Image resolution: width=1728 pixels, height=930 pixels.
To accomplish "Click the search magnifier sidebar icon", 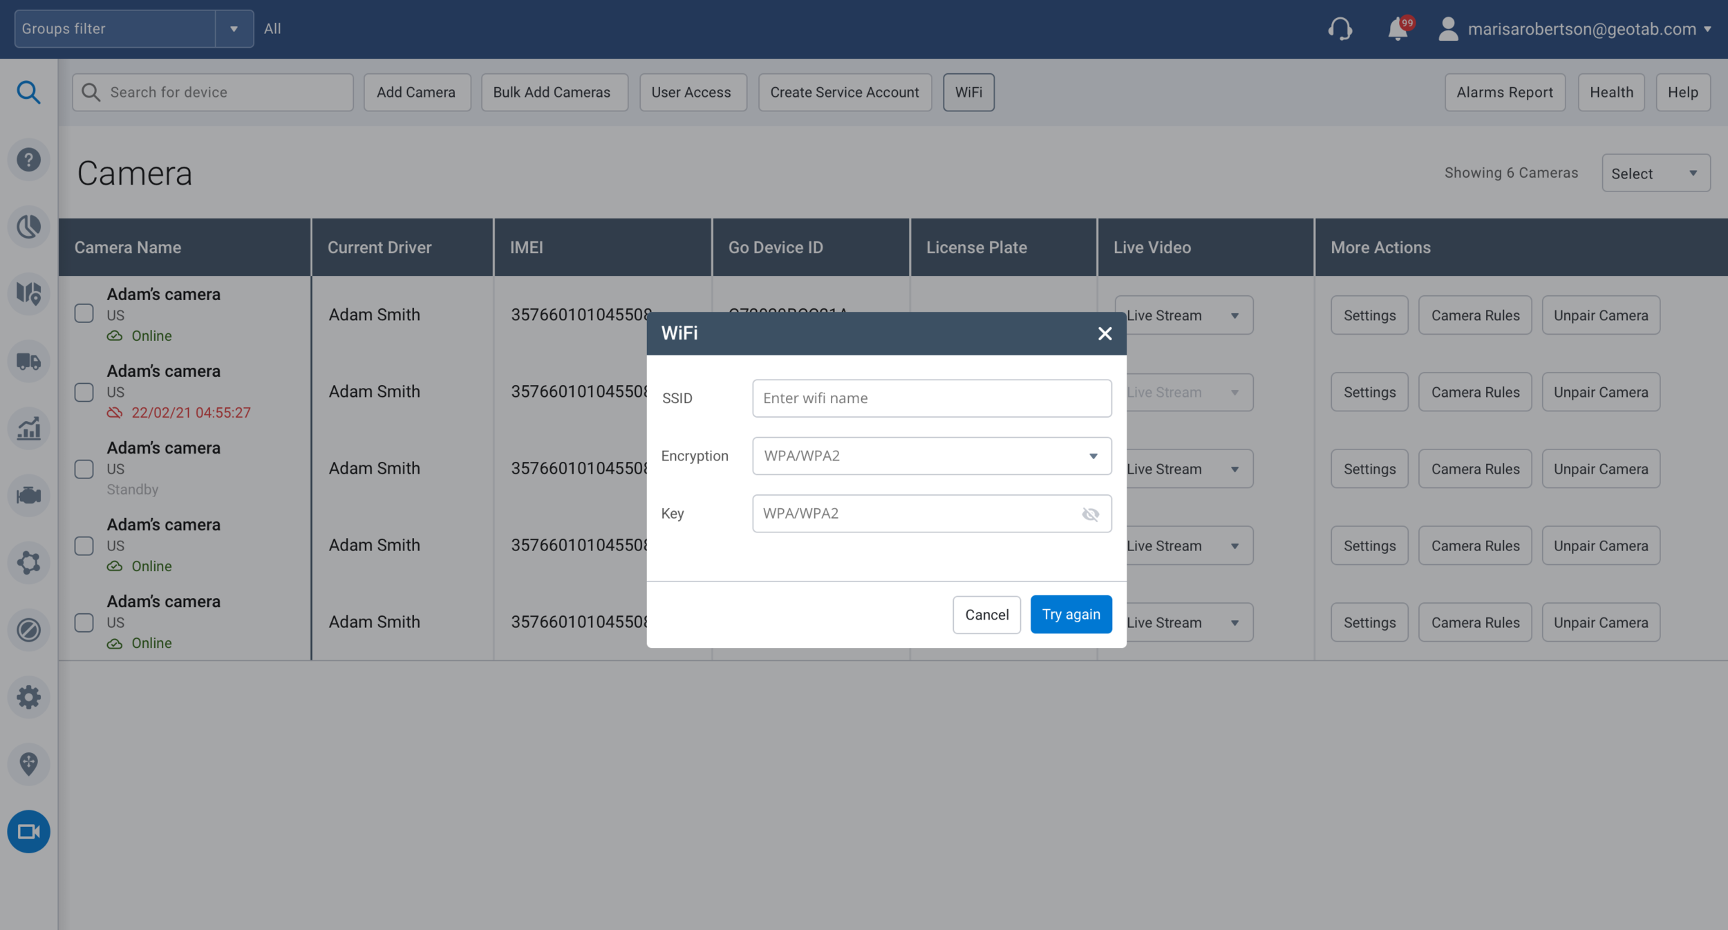I will [28, 92].
